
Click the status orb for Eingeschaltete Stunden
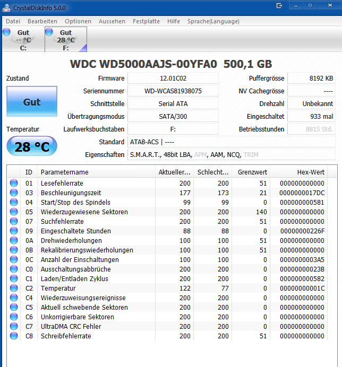tap(14, 231)
